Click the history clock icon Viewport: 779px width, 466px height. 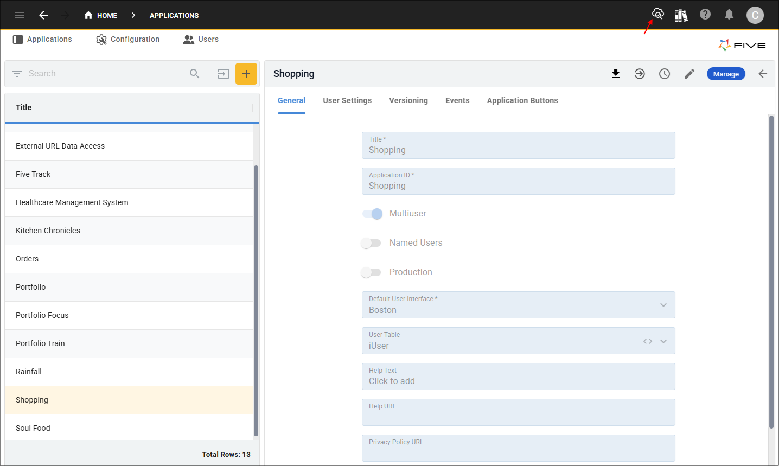tap(665, 74)
